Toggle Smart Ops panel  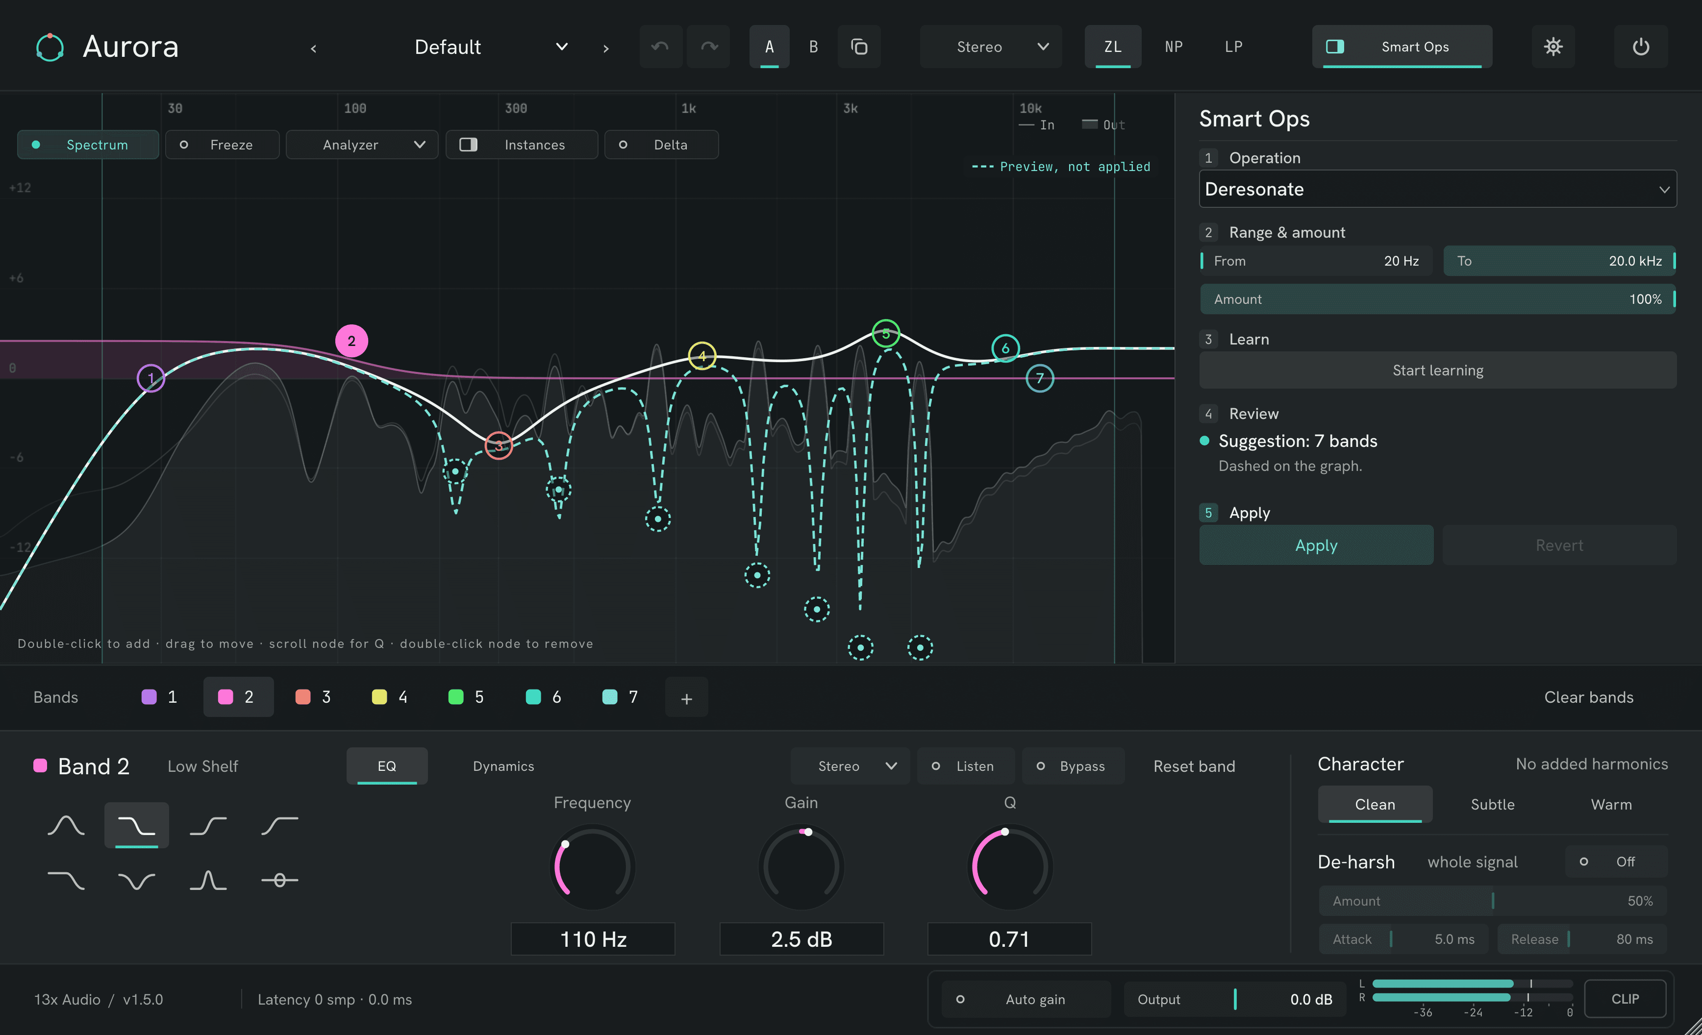pos(1402,46)
